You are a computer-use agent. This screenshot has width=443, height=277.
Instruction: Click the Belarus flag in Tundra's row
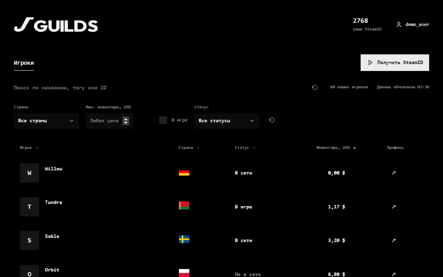click(184, 206)
